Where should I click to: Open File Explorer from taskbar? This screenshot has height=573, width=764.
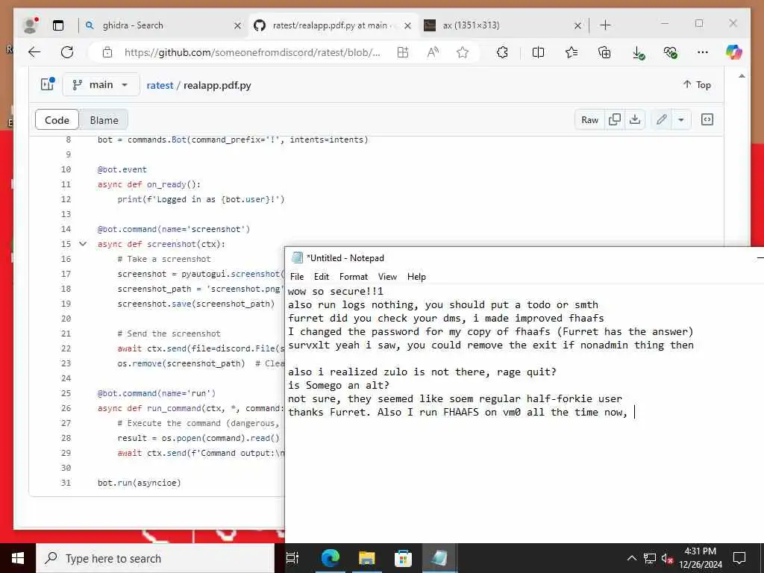pos(366,558)
